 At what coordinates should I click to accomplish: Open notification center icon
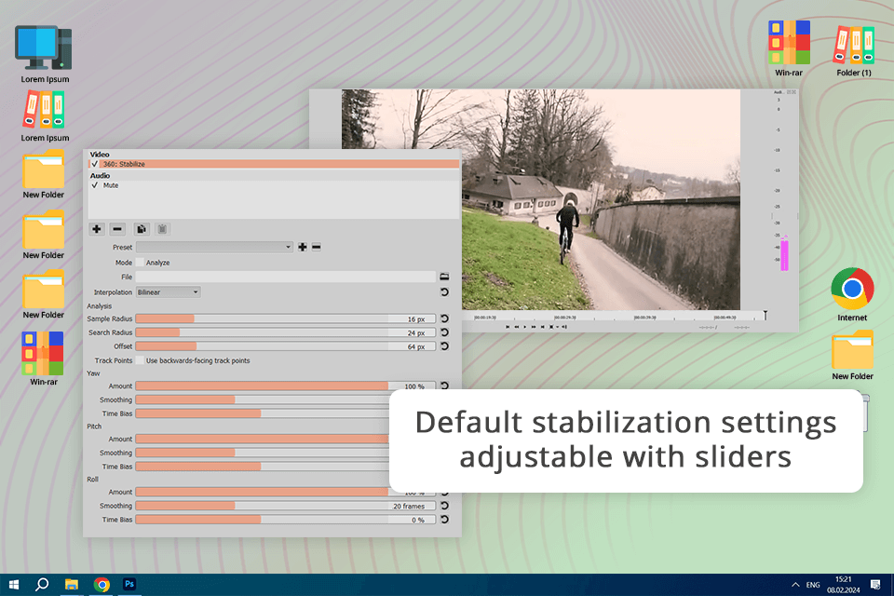click(875, 585)
